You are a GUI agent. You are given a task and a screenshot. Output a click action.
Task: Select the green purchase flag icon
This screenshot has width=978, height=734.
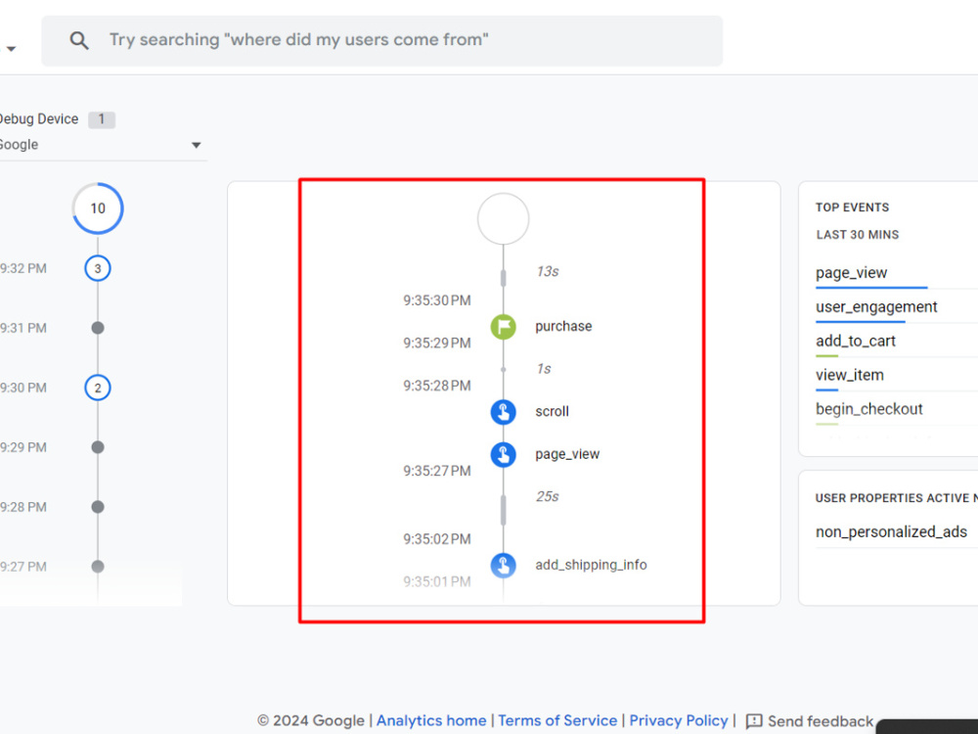pos(503,327)
